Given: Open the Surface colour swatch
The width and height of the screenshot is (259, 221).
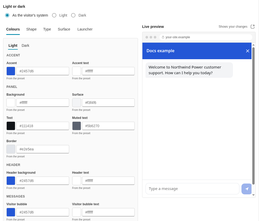Looking at the screenshot, I should 76,103.
